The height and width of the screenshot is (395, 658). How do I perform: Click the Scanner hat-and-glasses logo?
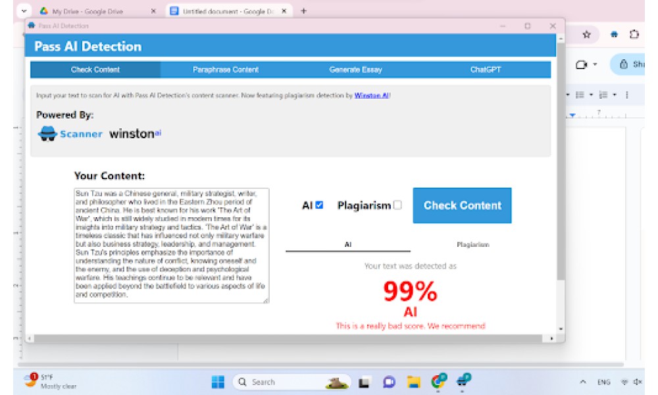(x=47, y=134)
